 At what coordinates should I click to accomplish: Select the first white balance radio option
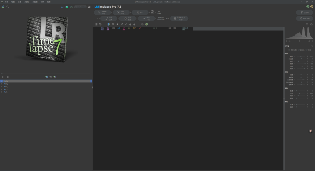pos(289,50)
